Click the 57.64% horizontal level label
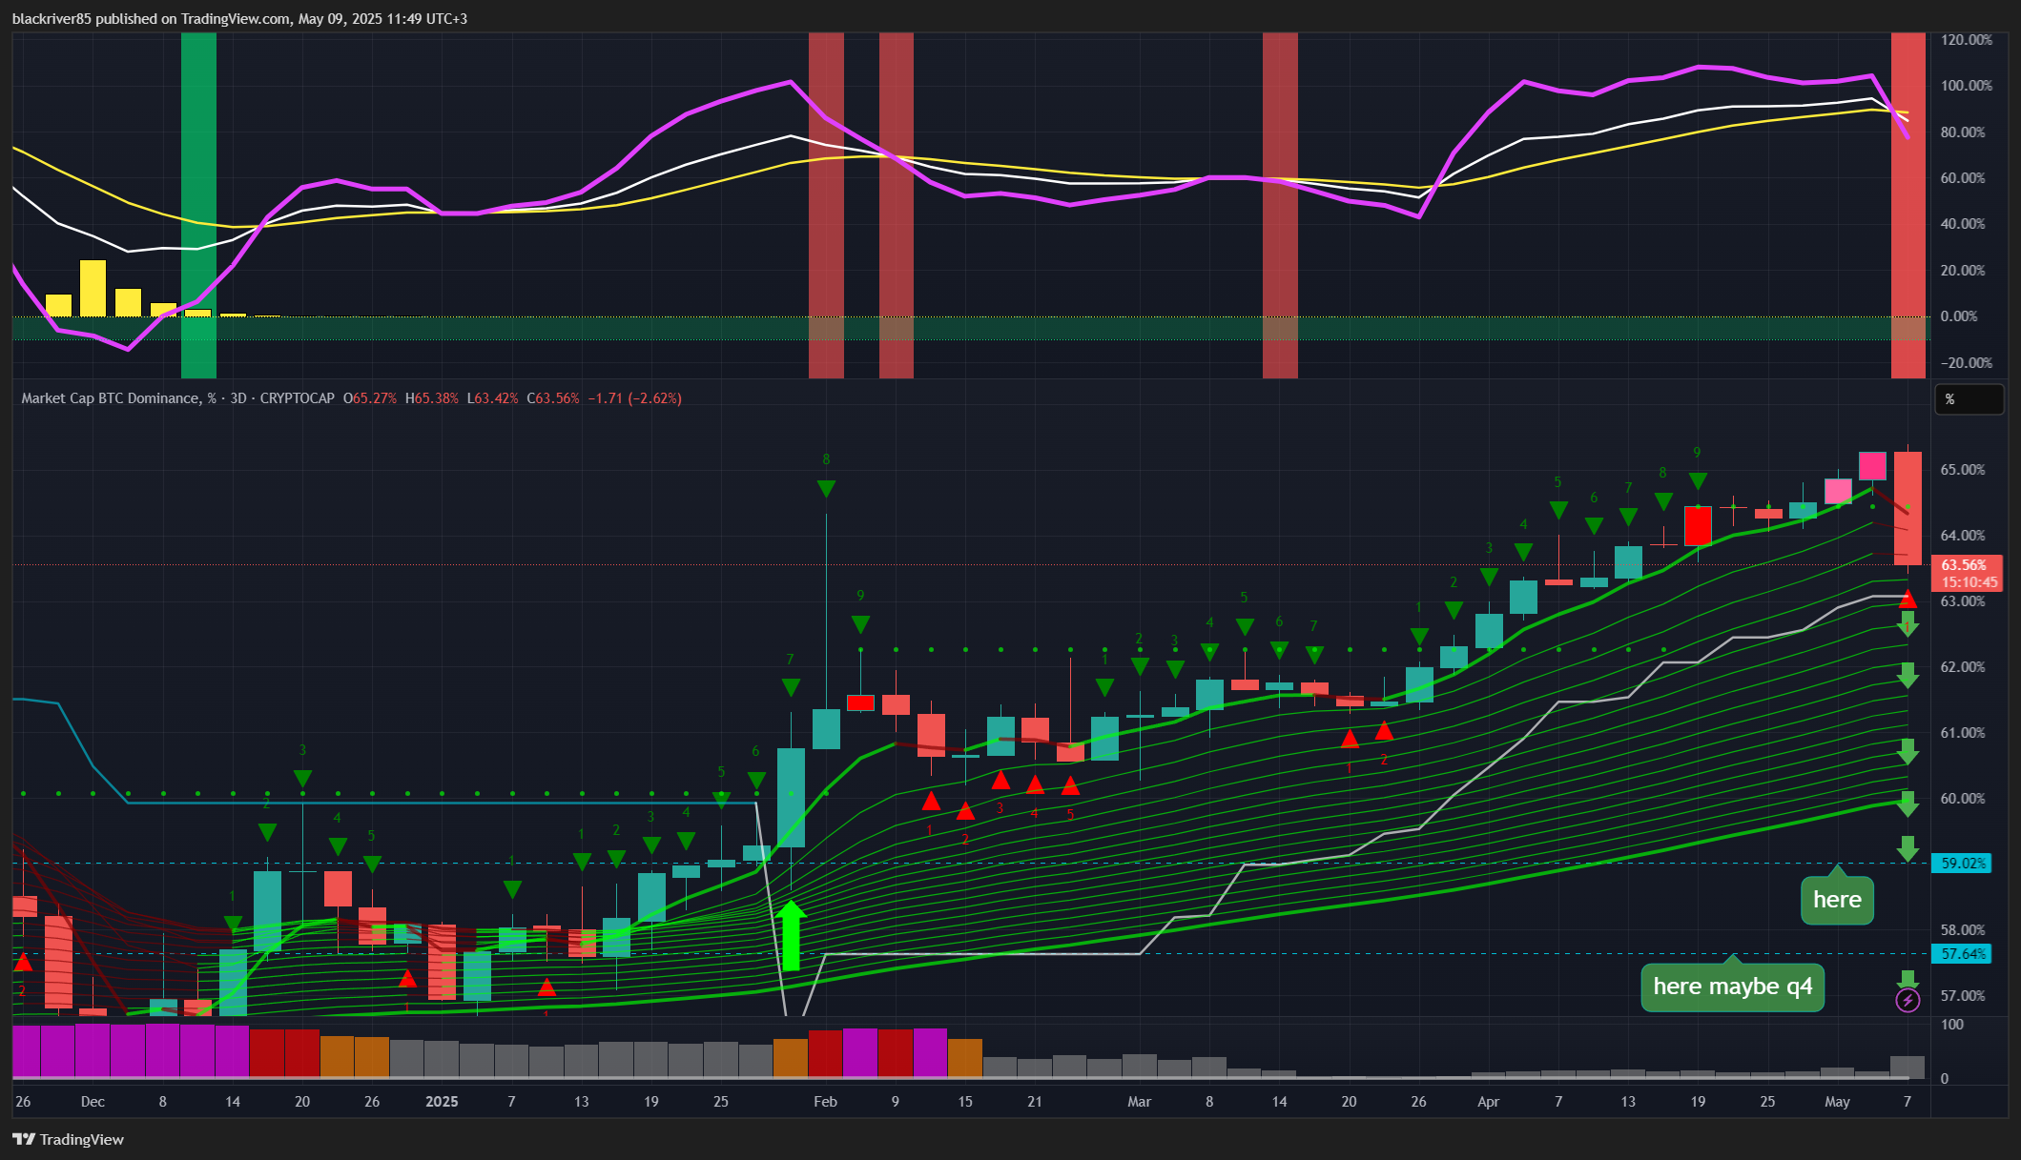The width and height of the screenshot is (2021, 1160). [x=1961, y=954]
